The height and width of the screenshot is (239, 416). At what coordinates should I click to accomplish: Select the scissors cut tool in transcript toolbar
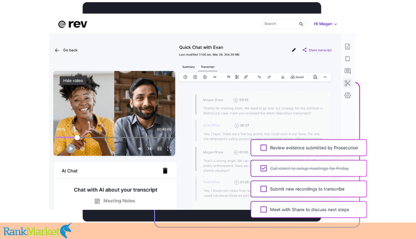point(237,77)
